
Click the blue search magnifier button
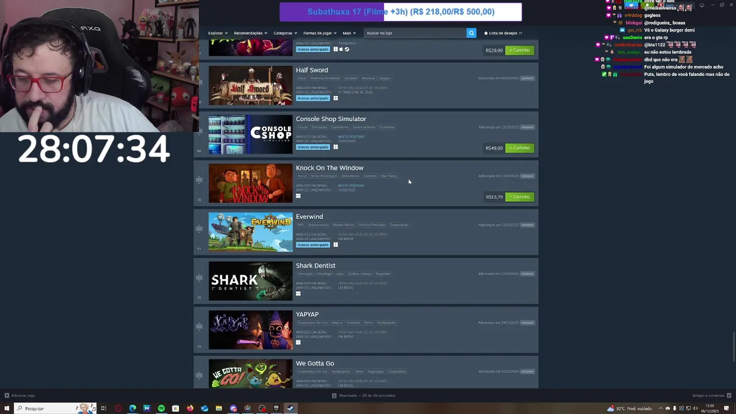(471, 33)
